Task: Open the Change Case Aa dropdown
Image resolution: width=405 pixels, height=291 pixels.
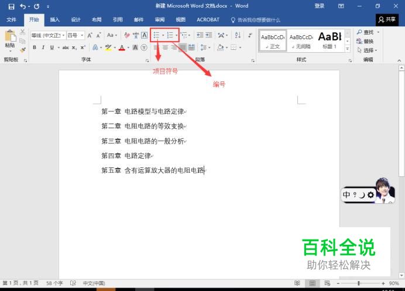Action: (x=112, y=35)
